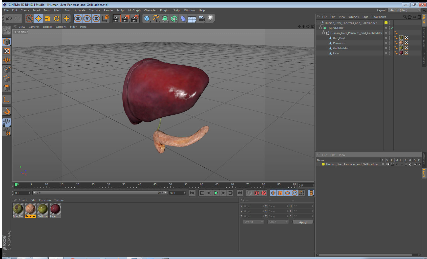Play the animation forward
Viewport: 427px width, 259px height.
pos(216,193)
